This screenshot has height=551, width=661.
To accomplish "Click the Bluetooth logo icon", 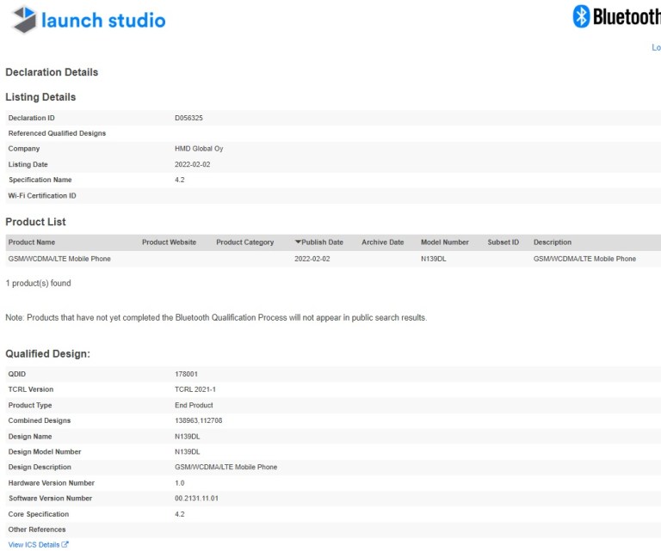I will 582,16.
